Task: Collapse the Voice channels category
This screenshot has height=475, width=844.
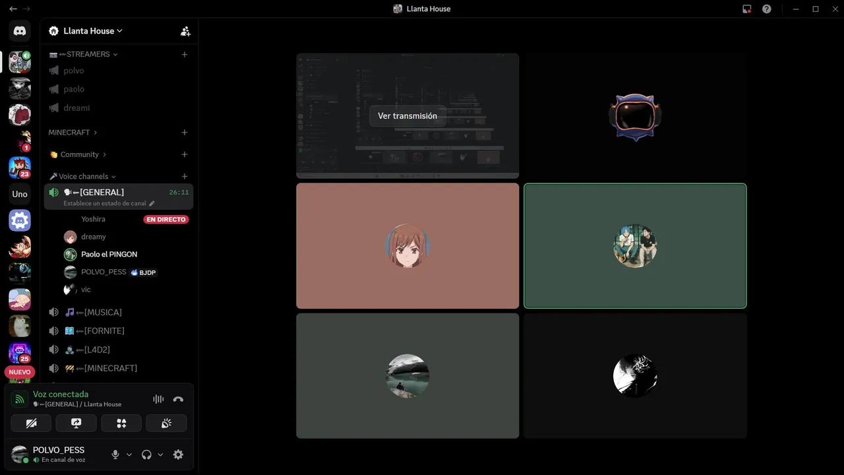Action: coord(82,176)
